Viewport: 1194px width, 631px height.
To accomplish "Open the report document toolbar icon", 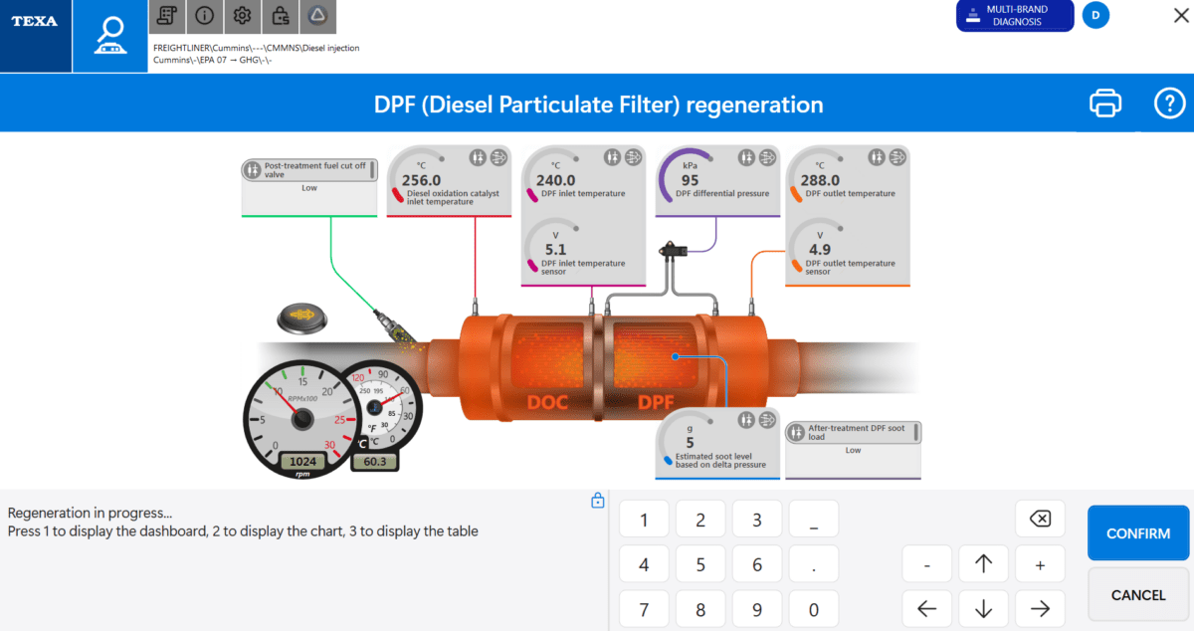I will (x=167, y=15).
